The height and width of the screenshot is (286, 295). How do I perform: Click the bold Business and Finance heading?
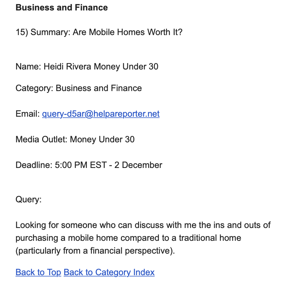62,7
